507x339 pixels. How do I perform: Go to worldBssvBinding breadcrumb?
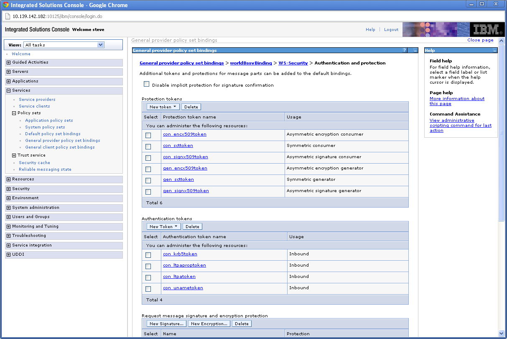(x=251, y=63)
